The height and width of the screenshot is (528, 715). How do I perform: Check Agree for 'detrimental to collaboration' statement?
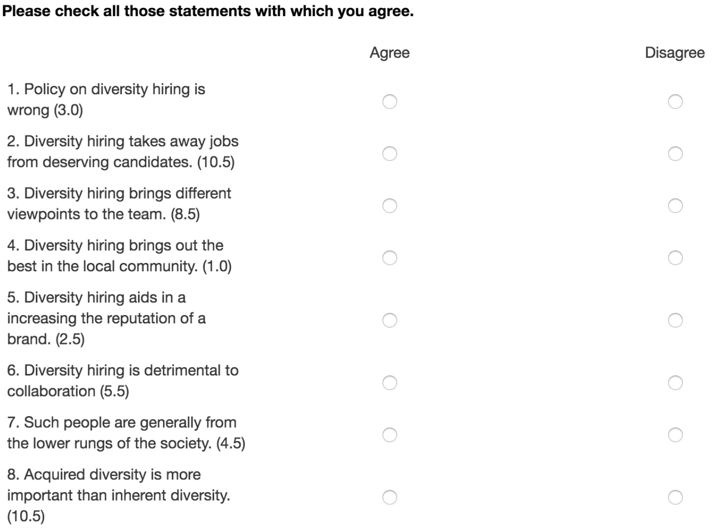pos(389,383)
